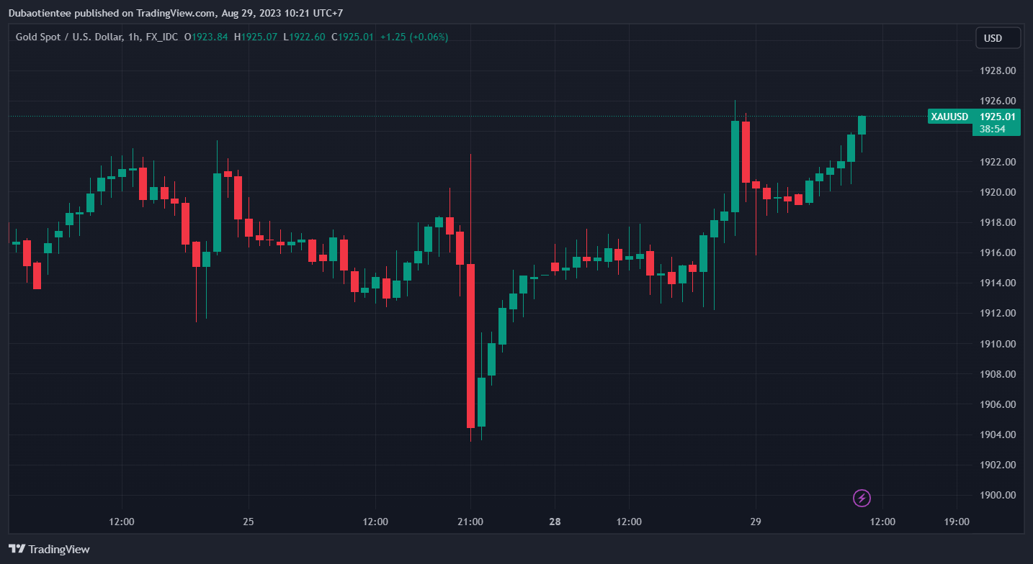The width and height of the screenshot is (1033, 564).
Task: Open the USD currency dropdown
Action: tap(998, 38)
